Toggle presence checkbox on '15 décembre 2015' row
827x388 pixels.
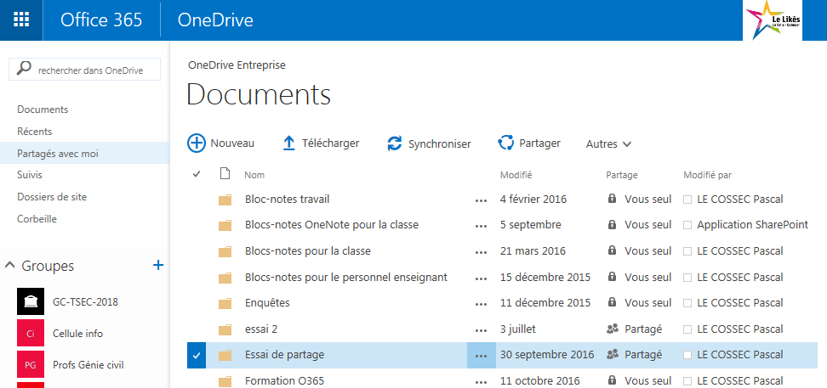click(687, 278)
